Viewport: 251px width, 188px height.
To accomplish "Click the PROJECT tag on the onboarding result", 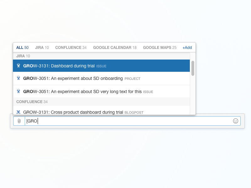I will click(132, 79).
